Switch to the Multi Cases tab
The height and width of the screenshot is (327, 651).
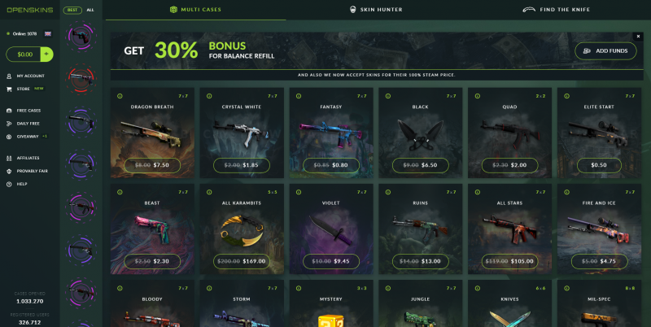click(x=195, y=10)
